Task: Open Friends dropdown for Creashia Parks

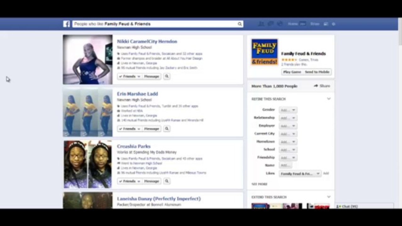Action: click(x=129, y=181)
